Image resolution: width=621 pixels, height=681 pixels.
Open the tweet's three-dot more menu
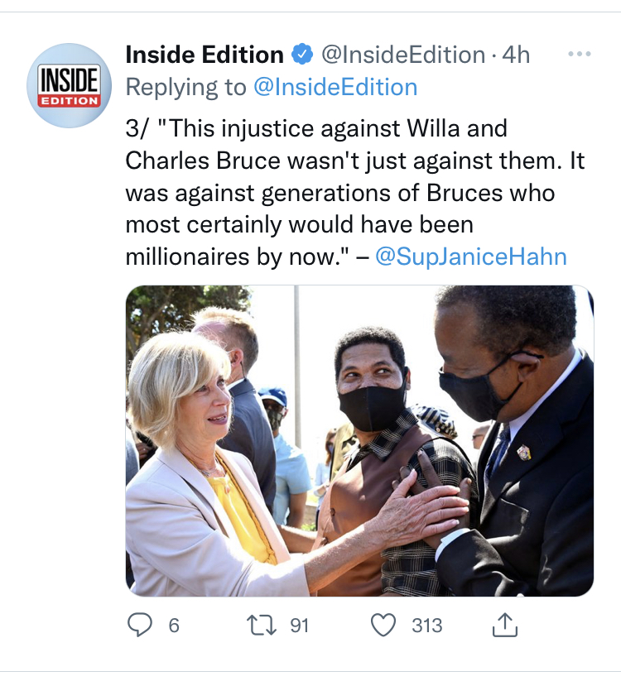pos(580,55)
